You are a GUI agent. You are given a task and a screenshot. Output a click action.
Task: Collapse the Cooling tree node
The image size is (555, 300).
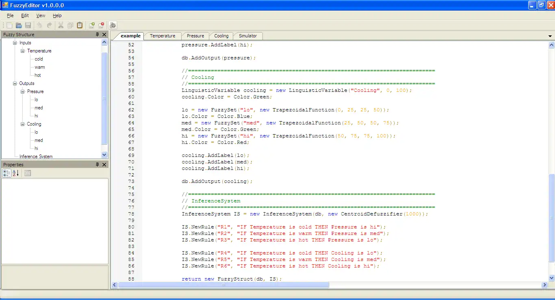coord(23,124)
